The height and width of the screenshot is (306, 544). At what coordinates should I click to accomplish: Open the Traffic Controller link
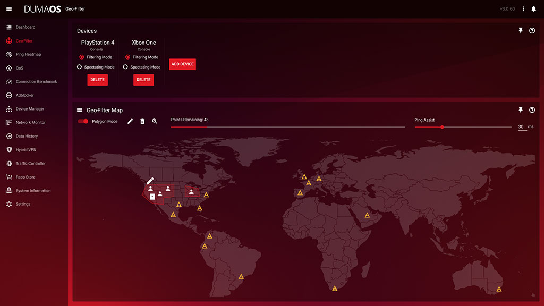coord(30,164)
